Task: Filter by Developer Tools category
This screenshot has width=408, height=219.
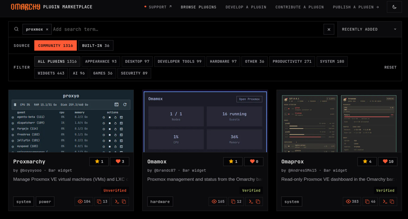Action: (180, 61)
